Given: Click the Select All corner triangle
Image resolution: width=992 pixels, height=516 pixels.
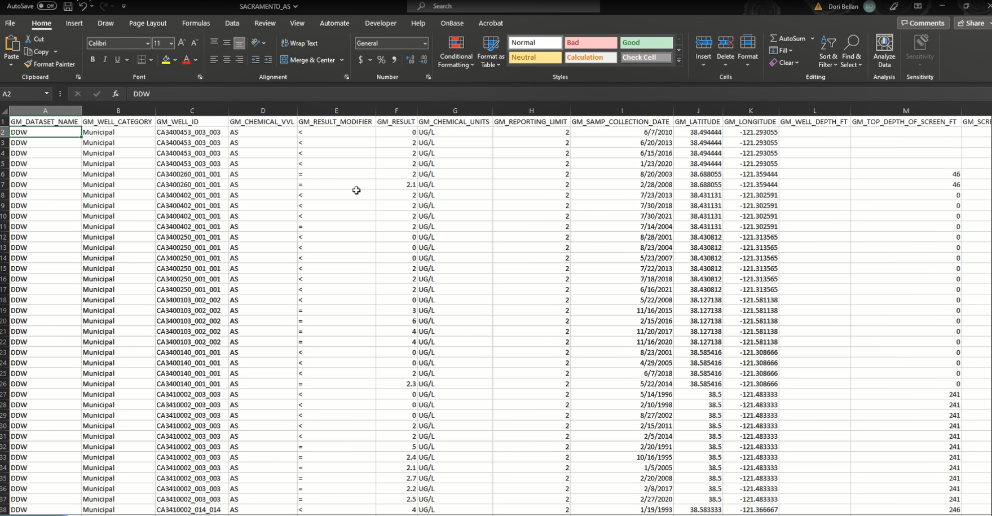Looking at the screenshot, I should click(x=5, y=111).
